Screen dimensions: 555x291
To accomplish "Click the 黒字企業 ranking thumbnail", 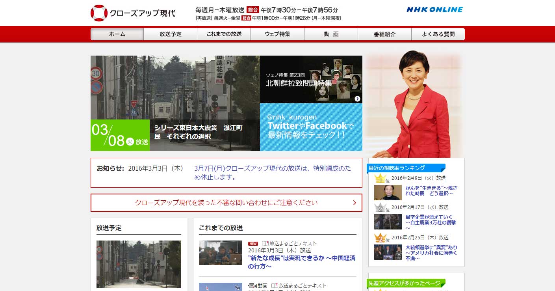I will coord(388,222).
